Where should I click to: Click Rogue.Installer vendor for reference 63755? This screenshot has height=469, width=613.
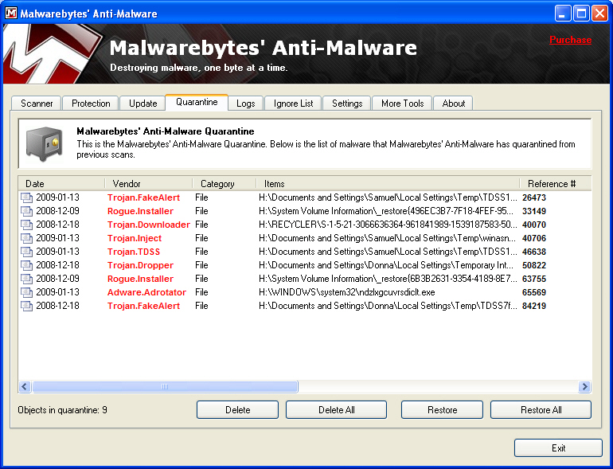pyautogui.click(x=140, y=279)
